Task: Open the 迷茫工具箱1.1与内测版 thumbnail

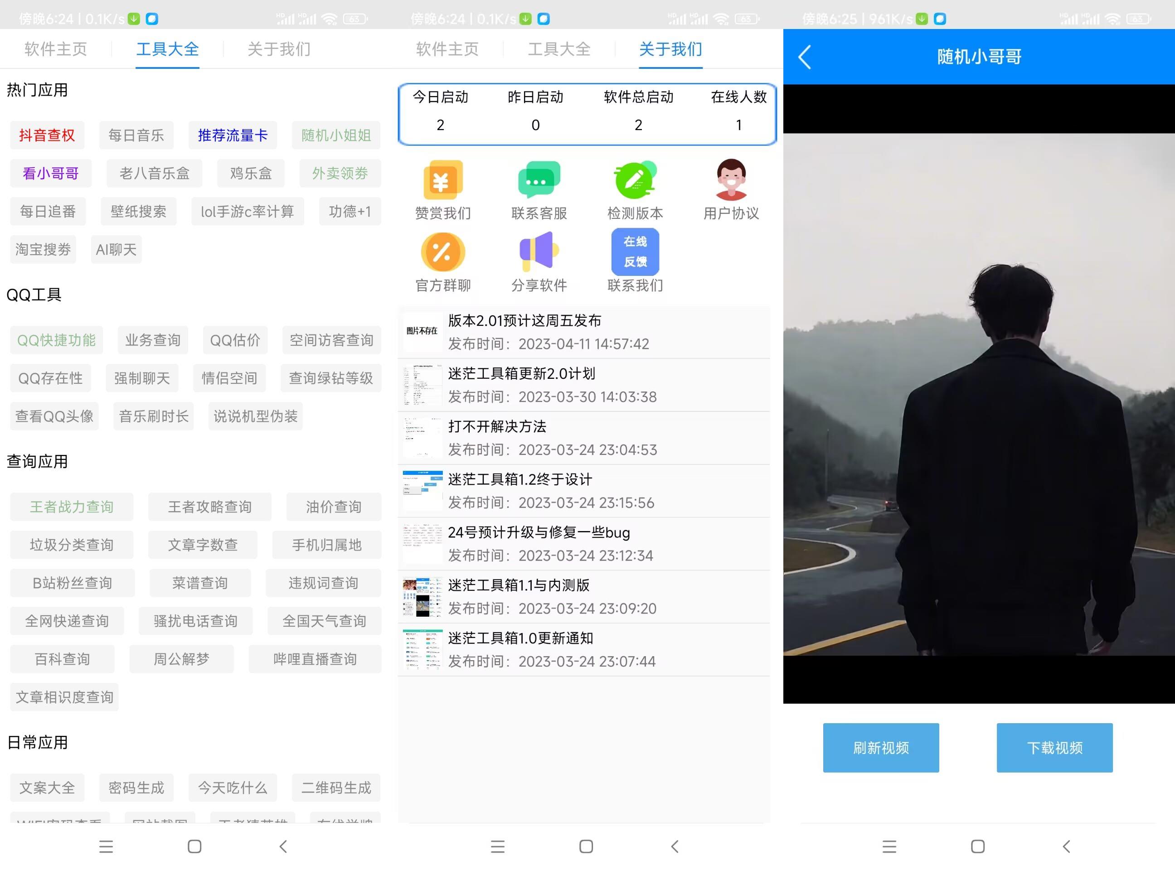Action: coord(422,597)
